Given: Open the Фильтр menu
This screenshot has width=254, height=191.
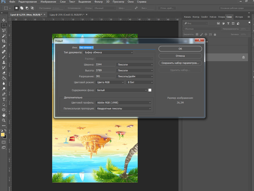Looking at the screenshot, I should [x=99, y=2].
